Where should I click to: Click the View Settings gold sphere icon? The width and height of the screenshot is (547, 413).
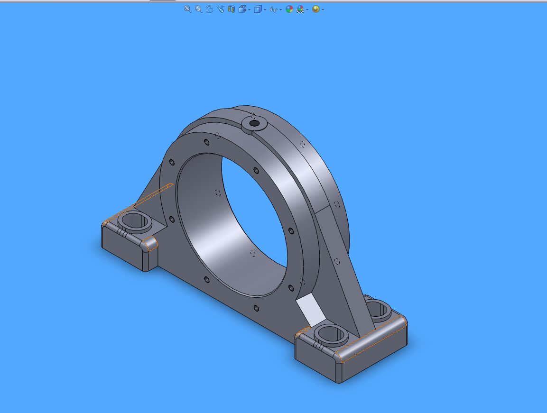[315, 9]
